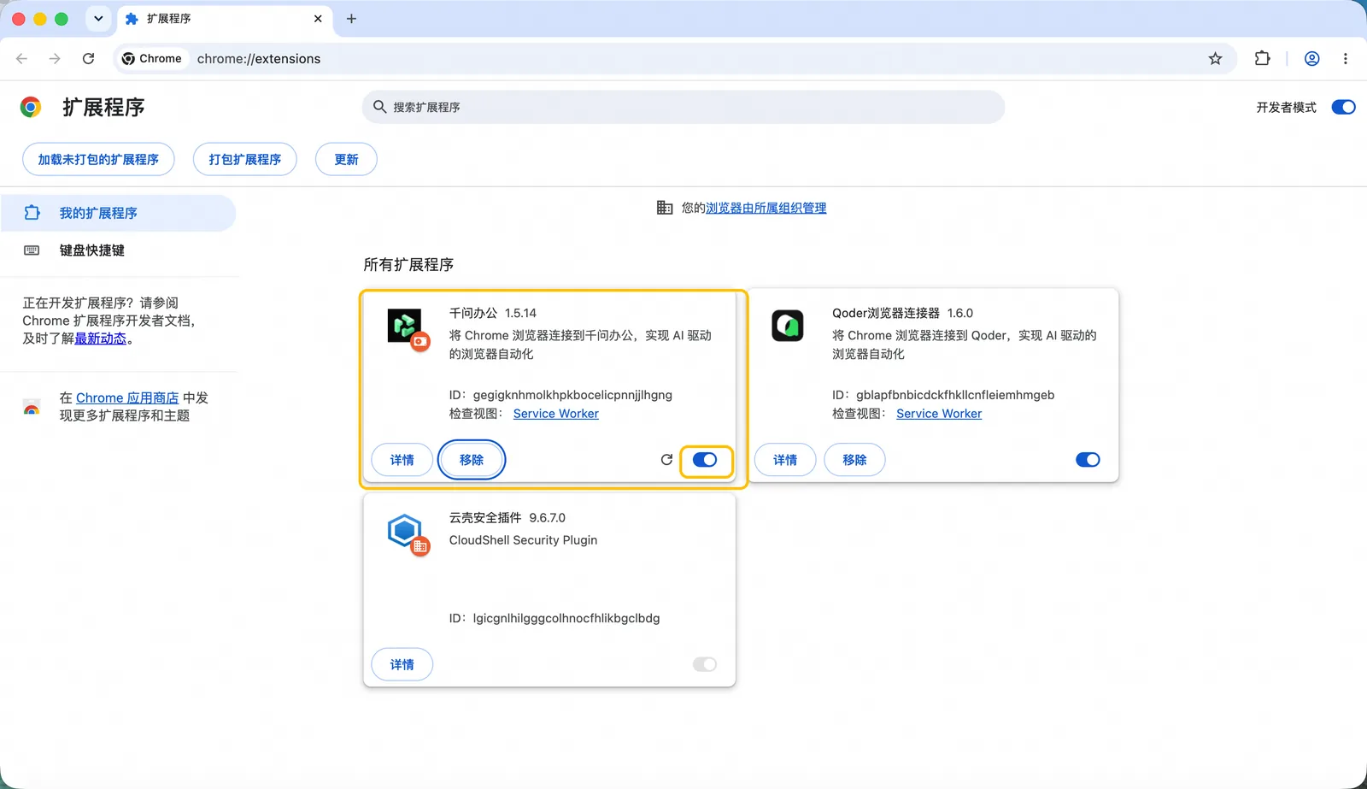
Task: Click the Qoder ID gblapfbnbicdckfhkllcnfleiemhmgeb text
Action: pyautogui.click(x=955, y=395)
